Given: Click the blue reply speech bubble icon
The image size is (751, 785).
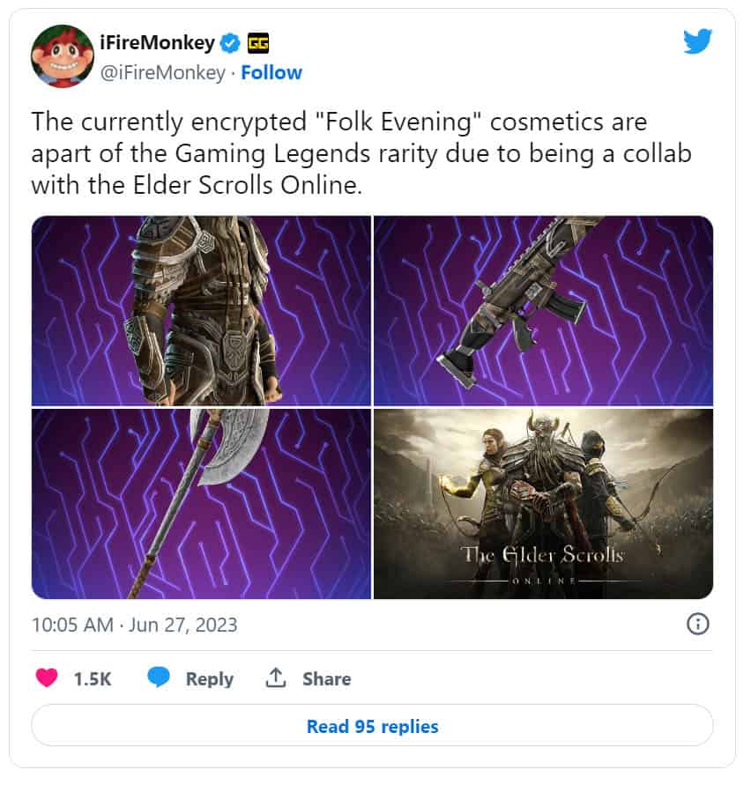Looking at the screenshot, I should click(x=159, y=678).
